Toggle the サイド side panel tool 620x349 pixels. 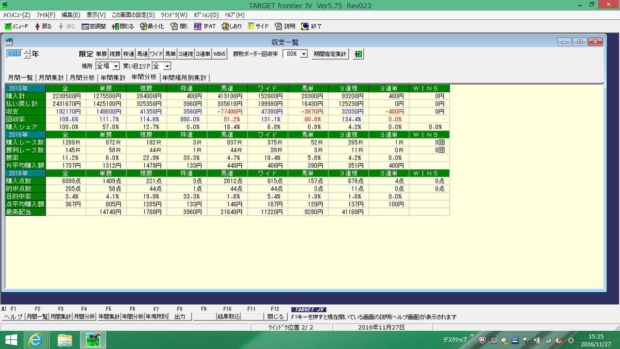[x=258, y=26]
